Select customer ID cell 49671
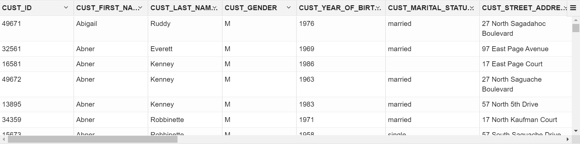 [12, 24]
